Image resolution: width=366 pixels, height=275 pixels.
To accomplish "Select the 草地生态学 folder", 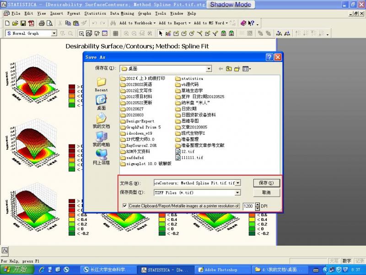I will click(189, 90).
